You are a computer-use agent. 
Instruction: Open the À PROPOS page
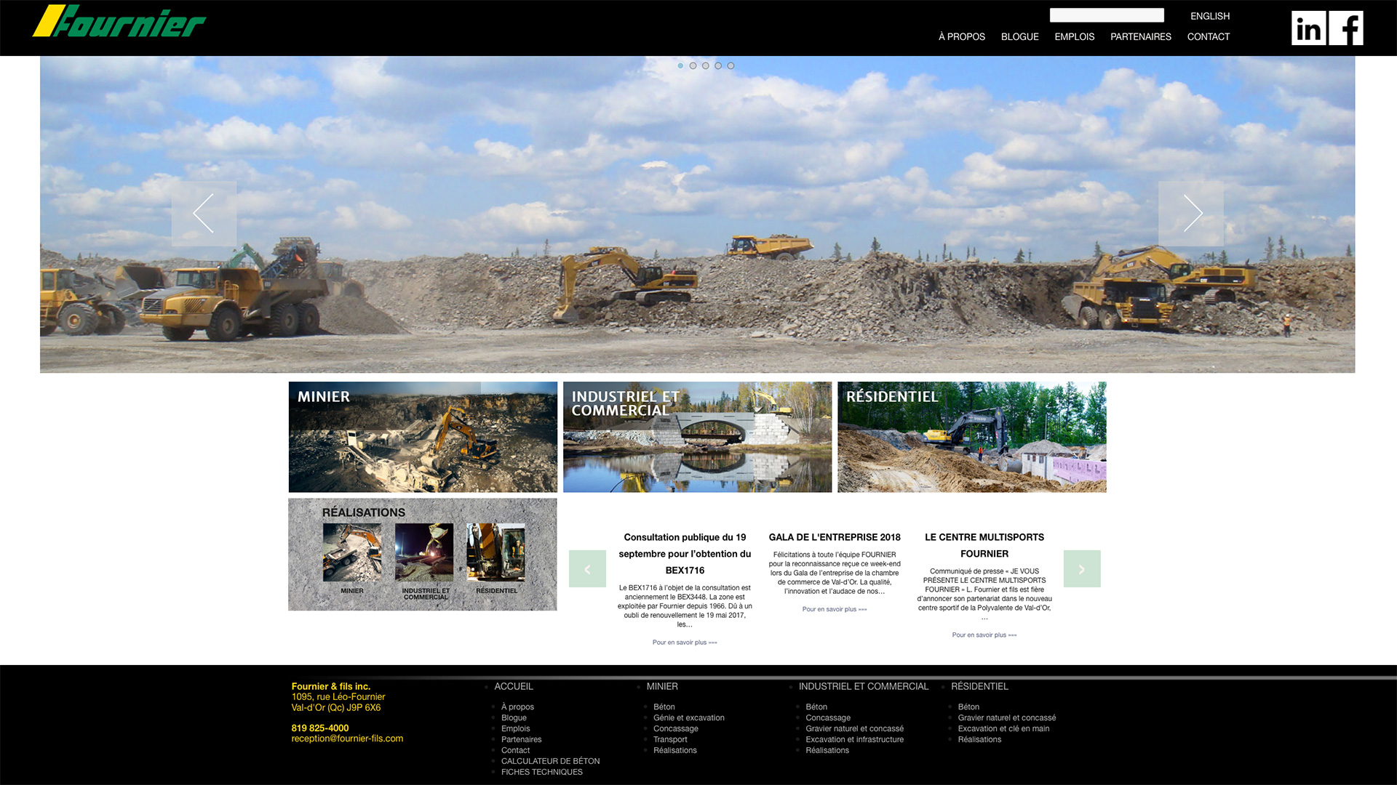point(962,36)
